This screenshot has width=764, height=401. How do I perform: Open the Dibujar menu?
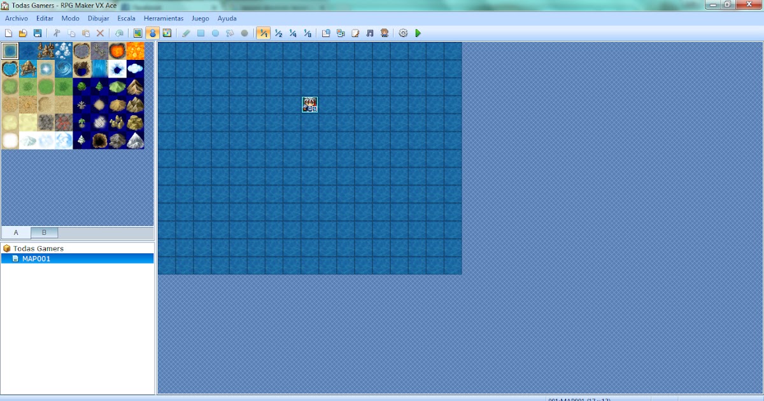coord(98,18)
